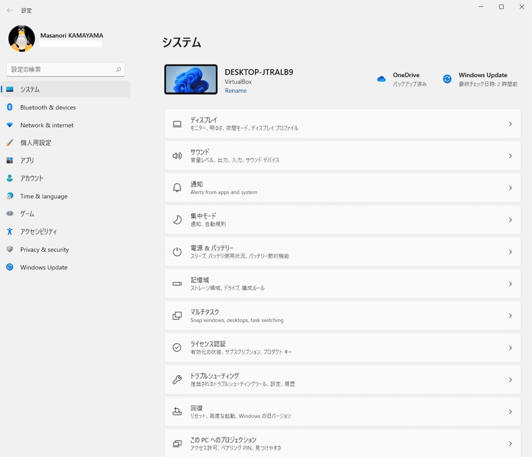This screenshot has height=457, width=532.
Task: Click the paintbrush 個人用設定 icon
Action: click(10, 143)
